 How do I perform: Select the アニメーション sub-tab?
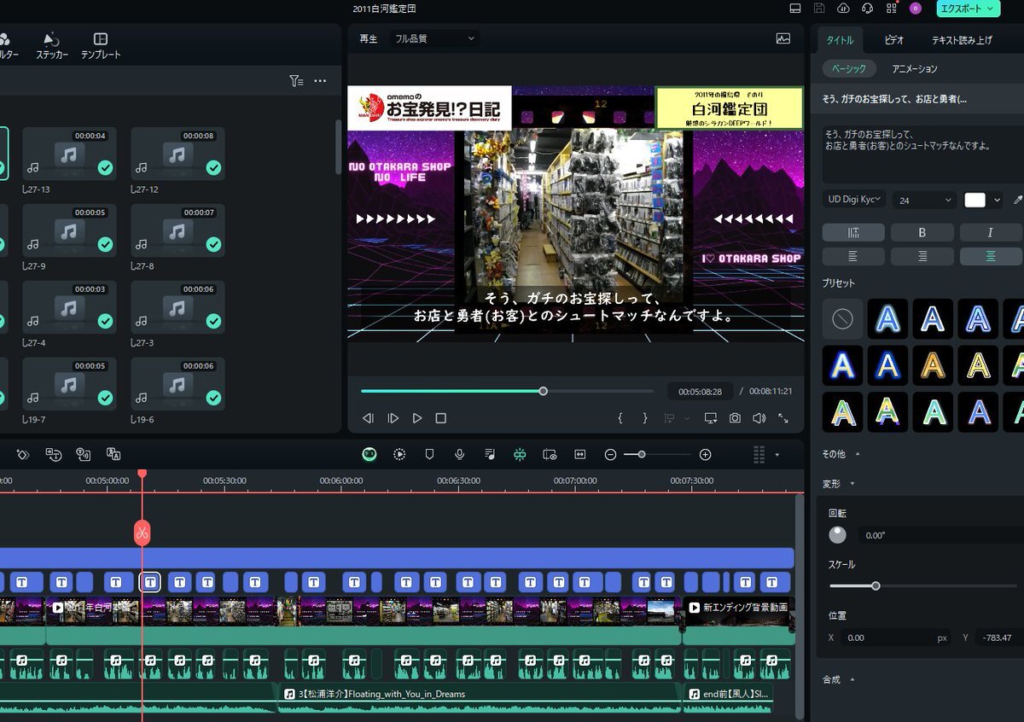tap(915, 68)
